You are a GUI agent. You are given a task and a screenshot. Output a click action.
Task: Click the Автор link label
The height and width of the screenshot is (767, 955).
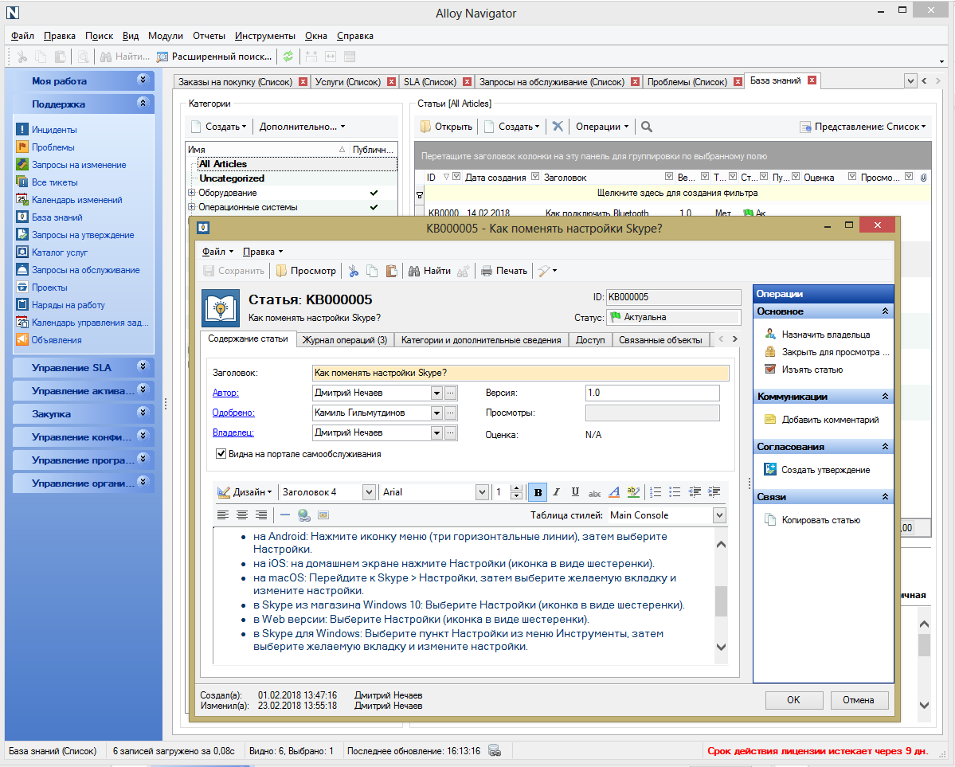point(225,393)
